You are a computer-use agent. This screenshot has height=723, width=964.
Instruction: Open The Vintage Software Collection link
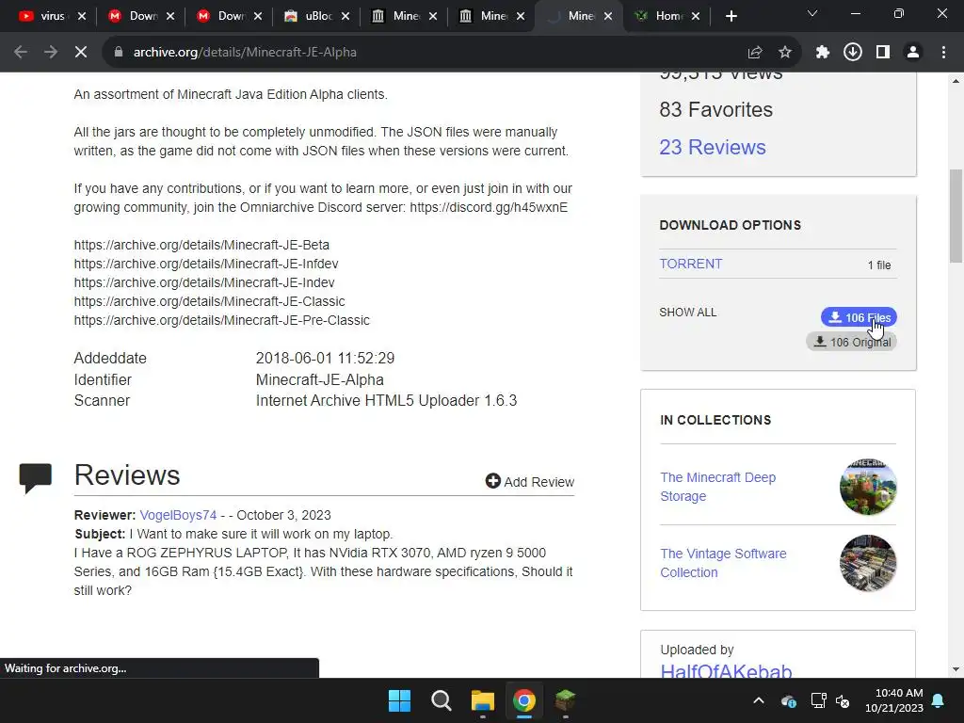pos(723,563)
